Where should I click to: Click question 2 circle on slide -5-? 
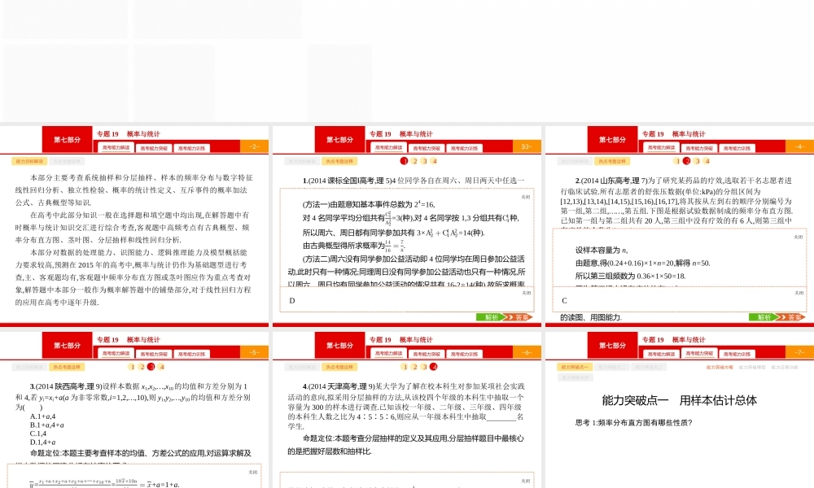(142, 367)
